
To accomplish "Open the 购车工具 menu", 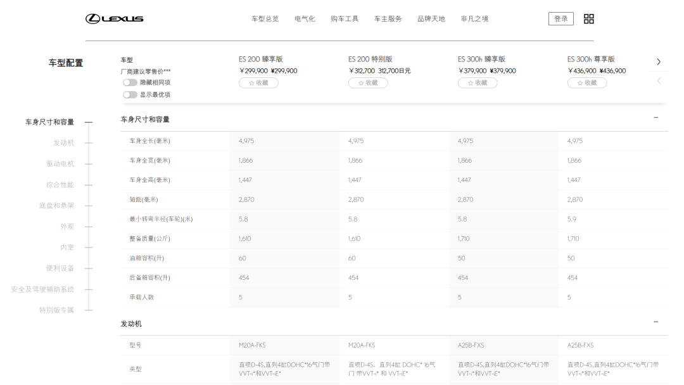I will [x=344, y=19].
